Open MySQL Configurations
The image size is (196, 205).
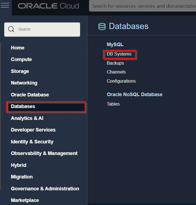click(x=121, y=81)
